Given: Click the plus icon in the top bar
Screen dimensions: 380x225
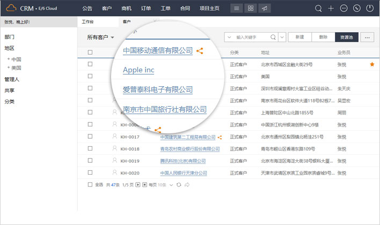Looking at the screenshot, I should [331, 9].
